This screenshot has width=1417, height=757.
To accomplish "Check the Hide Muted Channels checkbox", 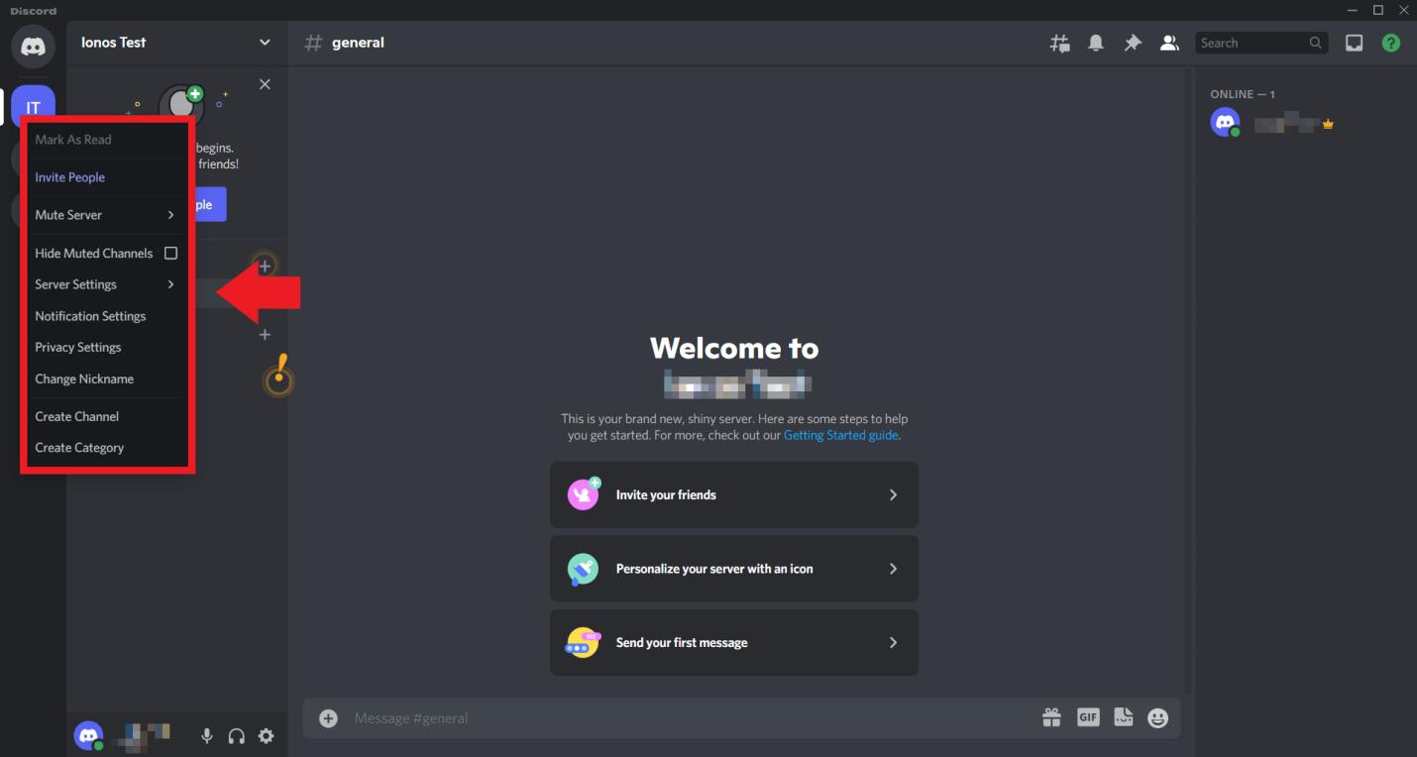I will pos(170,253).
